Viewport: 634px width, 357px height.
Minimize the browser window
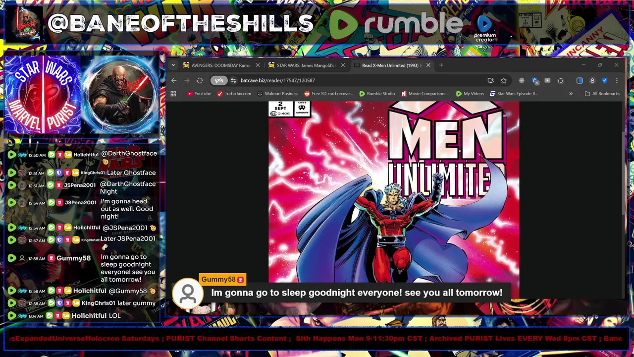(x=583, y=65)
